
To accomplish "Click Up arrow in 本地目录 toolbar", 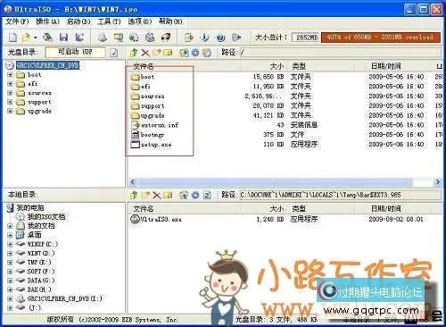I will pyautogui.click(x=134, y=195).
